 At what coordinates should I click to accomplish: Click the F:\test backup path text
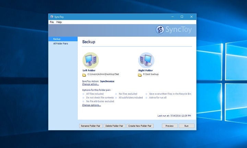[x=151, y=74]
